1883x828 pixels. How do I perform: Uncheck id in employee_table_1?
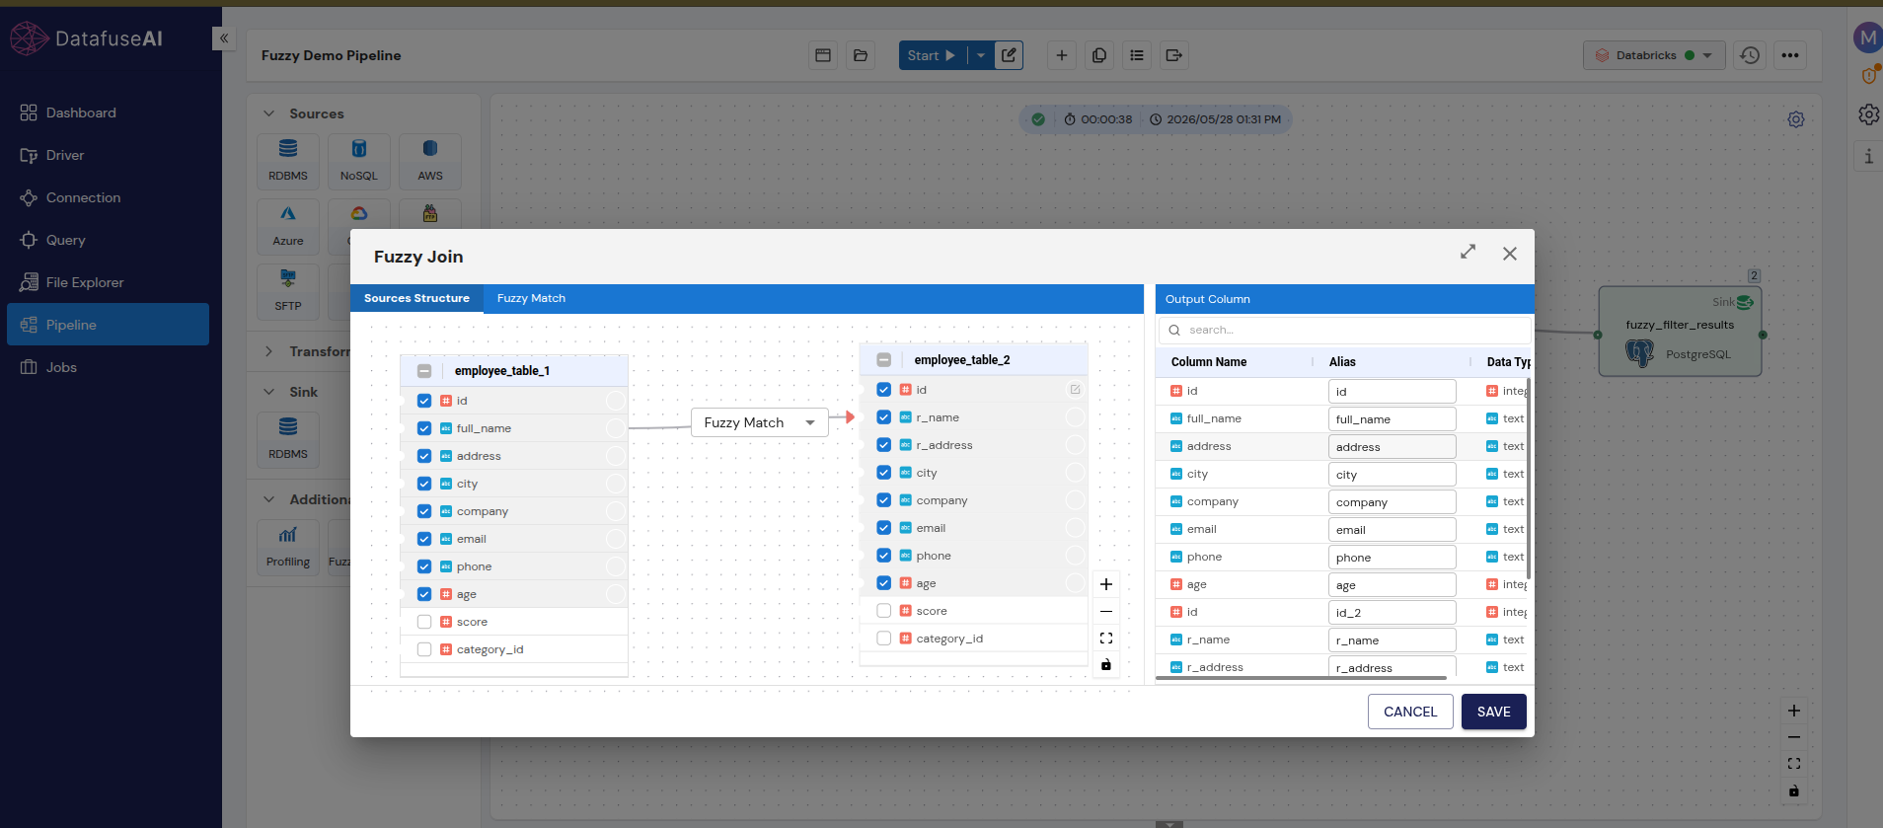(424, 401)
